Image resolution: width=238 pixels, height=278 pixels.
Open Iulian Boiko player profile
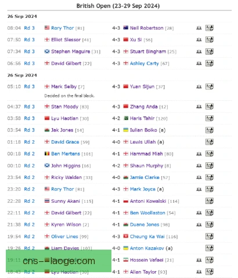(x=143, y=130)
